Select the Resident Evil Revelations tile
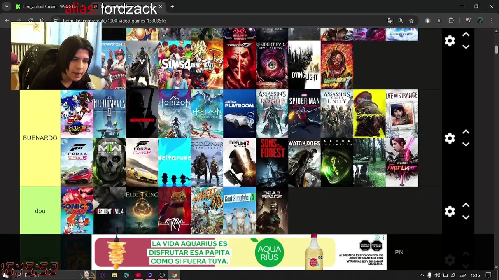 (x=272, y=65)
